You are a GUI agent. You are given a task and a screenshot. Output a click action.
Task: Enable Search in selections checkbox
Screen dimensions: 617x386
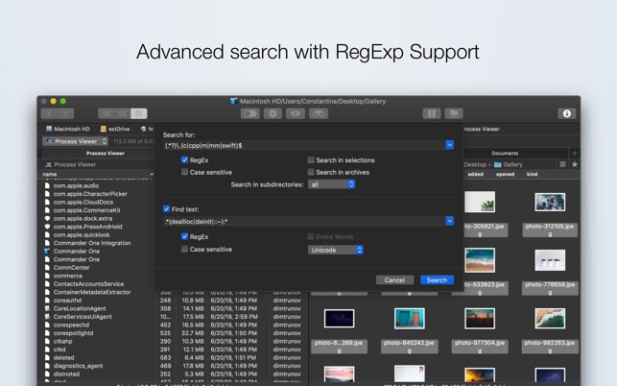pos(311,160)
